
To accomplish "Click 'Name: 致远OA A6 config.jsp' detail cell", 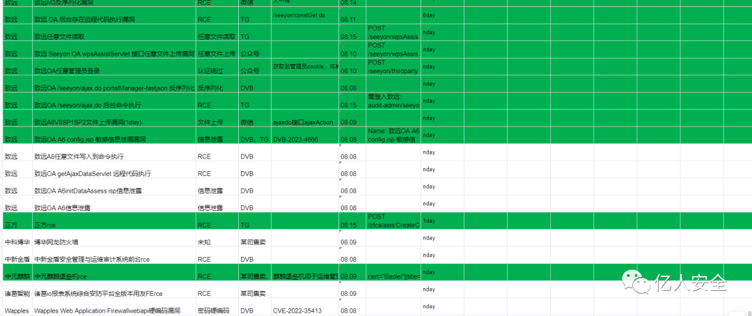I will (393, 135).
